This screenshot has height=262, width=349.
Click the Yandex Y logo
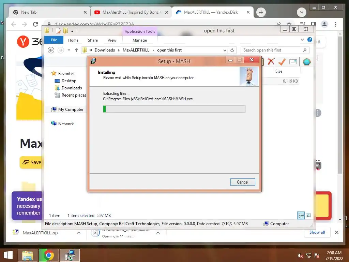click(x=23, y=42)
